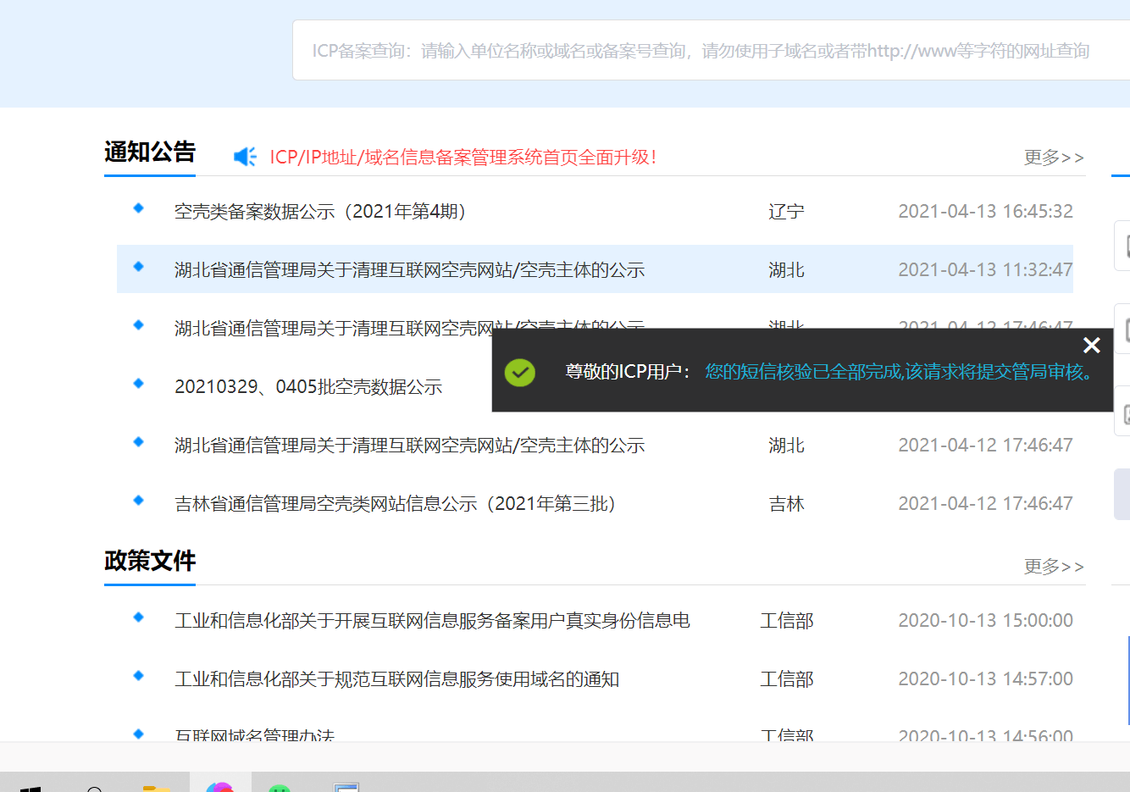This screenshot has width=1130, height=792.
Task: Click the blue megaphone announcement icon
Action: [245, 157]
